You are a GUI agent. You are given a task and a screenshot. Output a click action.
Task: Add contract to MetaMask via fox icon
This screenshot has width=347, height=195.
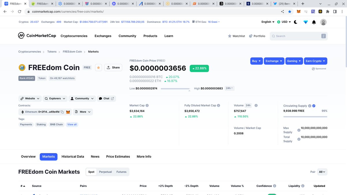coord(68,112)
